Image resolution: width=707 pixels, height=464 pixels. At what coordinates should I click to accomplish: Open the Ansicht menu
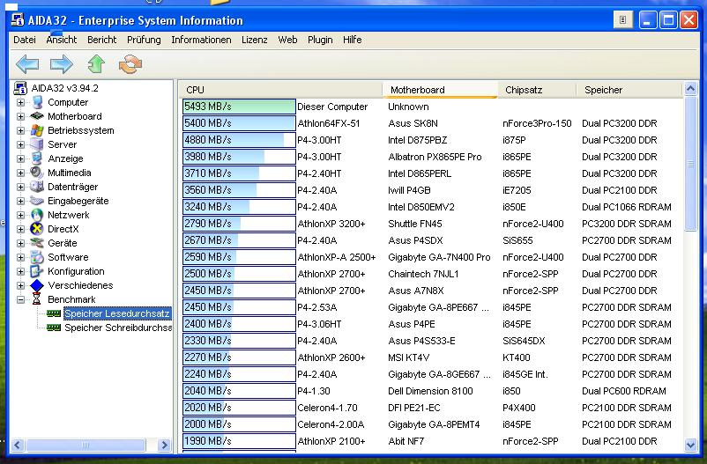click(x=62, y=40)
